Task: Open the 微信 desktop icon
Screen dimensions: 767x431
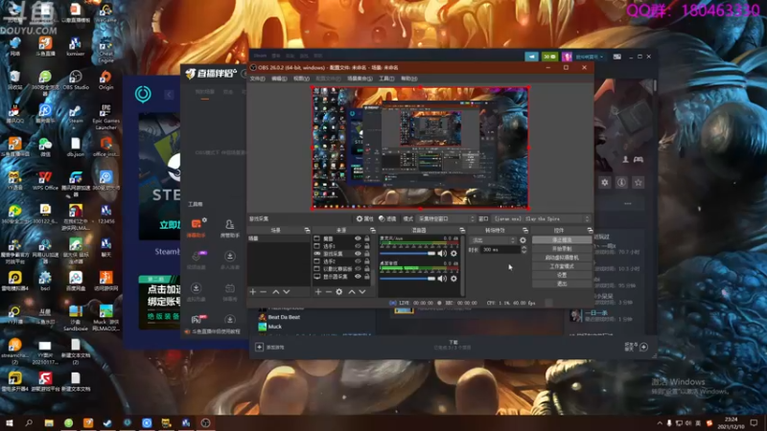Action: point(45,147)
